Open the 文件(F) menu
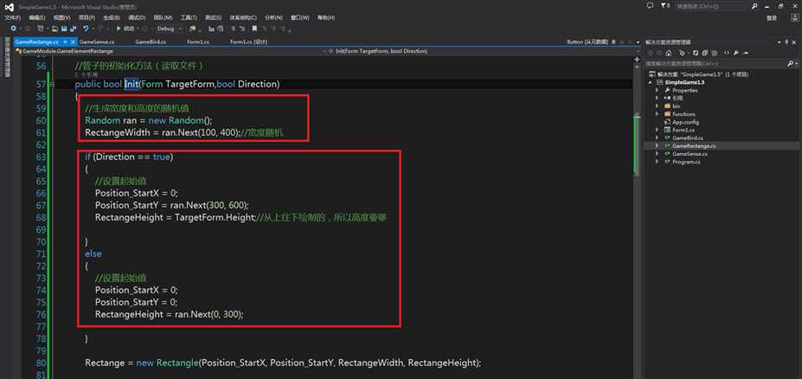 pyautogui.click(x=12, y=17)
